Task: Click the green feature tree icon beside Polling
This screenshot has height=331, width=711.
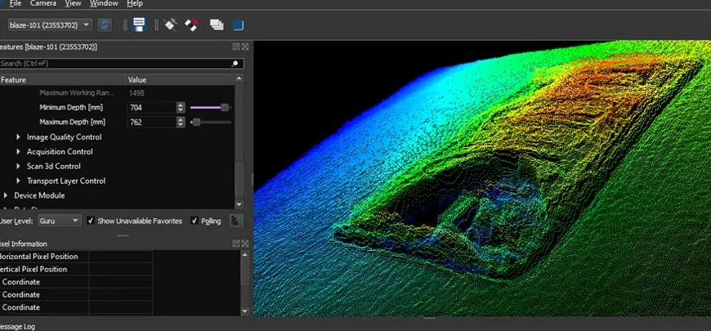Action: click(236, 221)
